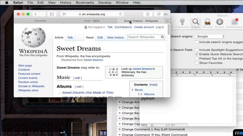The image size is (243, 136).
Task: Open the Apple menu
Action: (7, 3)
